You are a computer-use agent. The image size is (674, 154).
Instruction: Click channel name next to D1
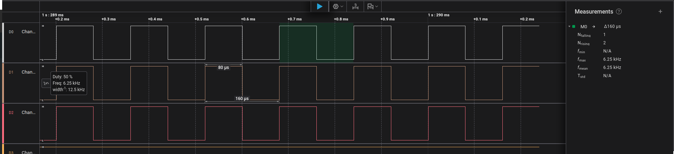[28, 72]
